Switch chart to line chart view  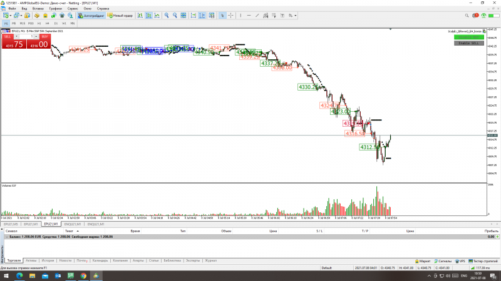(x=157, y=15)
